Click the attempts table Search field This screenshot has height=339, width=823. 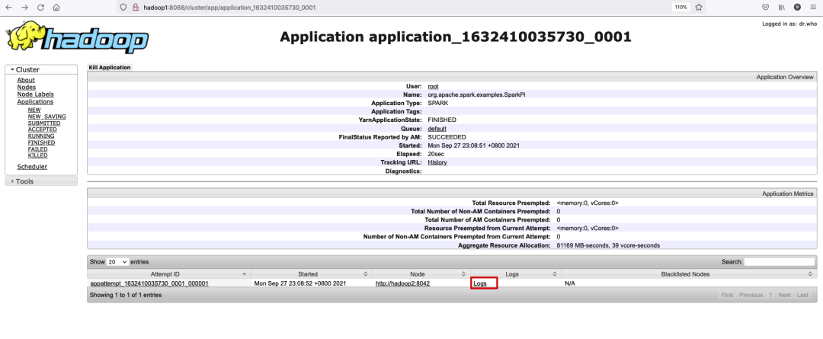click(x=780, y=261)
